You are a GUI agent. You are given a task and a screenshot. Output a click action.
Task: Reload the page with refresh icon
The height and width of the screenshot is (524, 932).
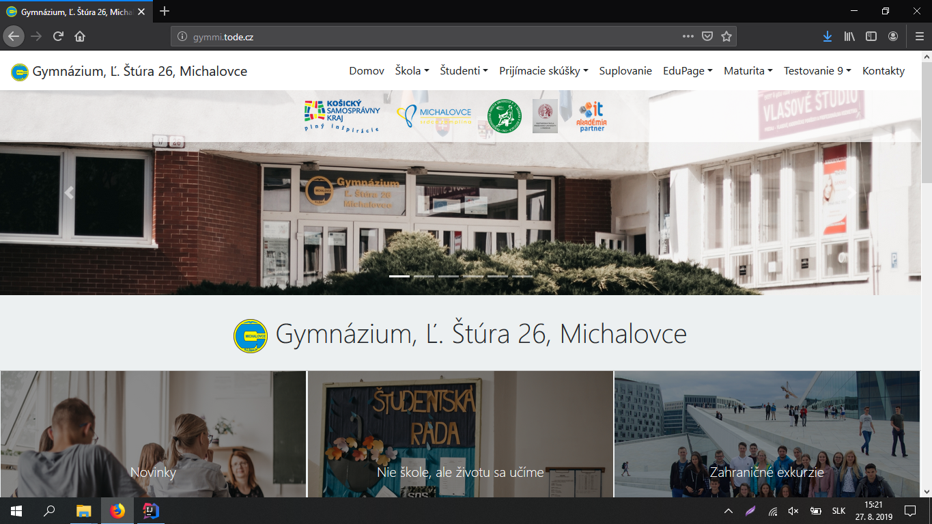click(58, 36)
